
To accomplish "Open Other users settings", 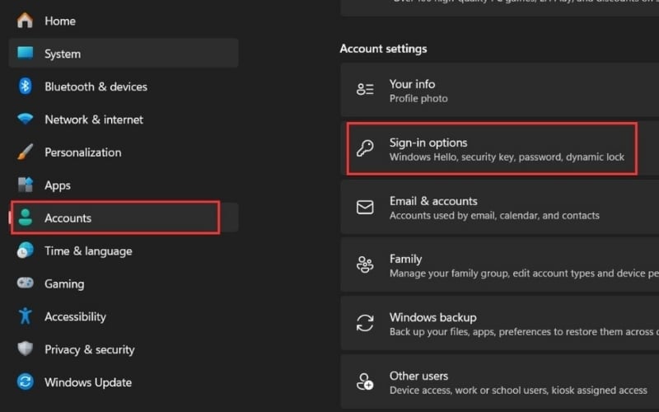I will pos(500,382).
